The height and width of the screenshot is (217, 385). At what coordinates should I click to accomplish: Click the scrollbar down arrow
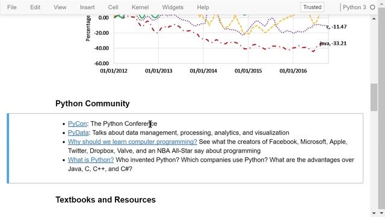[x=374, y=213]
